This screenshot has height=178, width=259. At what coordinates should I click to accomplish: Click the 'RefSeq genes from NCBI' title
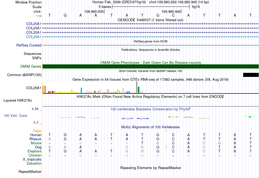point(151,42)
